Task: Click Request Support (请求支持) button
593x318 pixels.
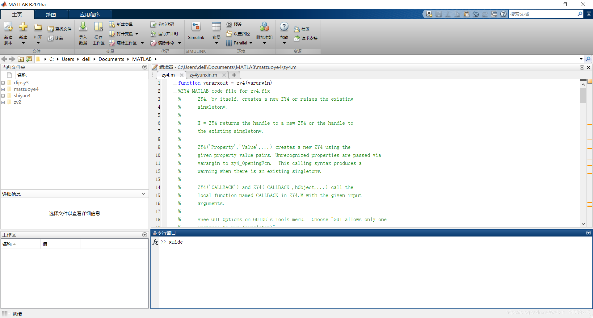Action: tap(305, 38)
